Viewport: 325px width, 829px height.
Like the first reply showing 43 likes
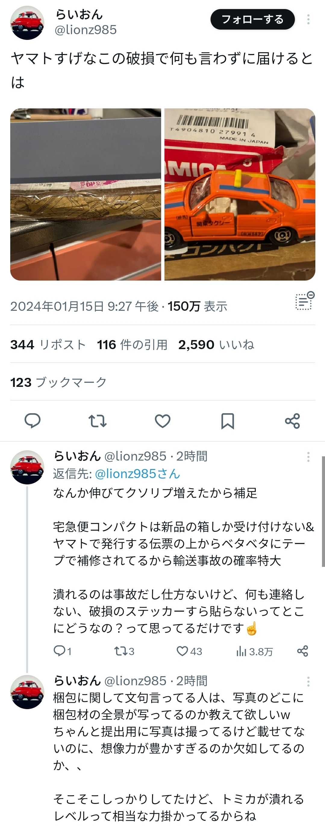tap(189, 651)
